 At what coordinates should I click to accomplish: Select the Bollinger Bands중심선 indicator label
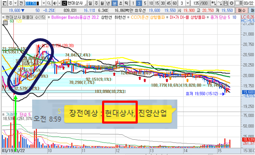pyautogui.click(x=75, y=17)
